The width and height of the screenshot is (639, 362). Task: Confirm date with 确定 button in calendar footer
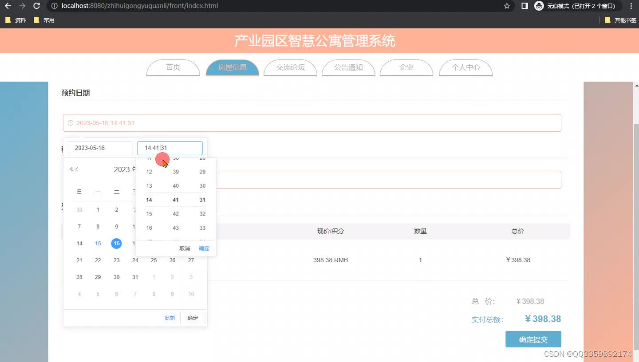tap(193, 318)
